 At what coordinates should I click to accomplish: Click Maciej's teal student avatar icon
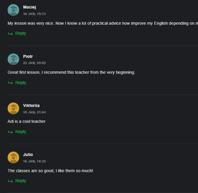tap(13, 10)
